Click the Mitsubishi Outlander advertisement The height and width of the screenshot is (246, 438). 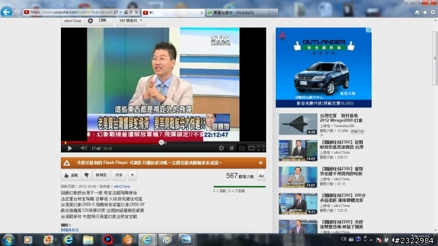[x=324, y=67]
